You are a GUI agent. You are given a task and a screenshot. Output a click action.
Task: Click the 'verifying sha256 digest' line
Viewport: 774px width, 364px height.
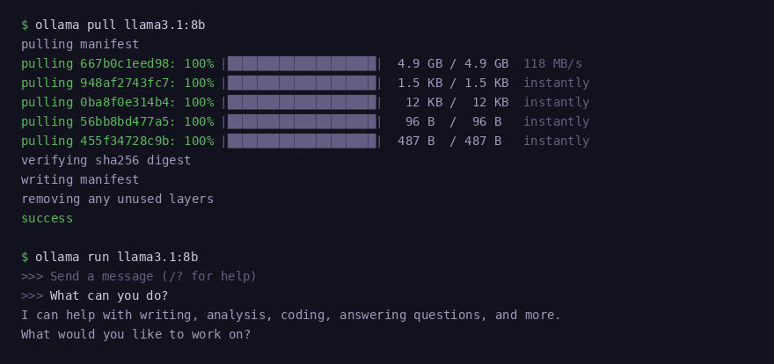(106, 160)
